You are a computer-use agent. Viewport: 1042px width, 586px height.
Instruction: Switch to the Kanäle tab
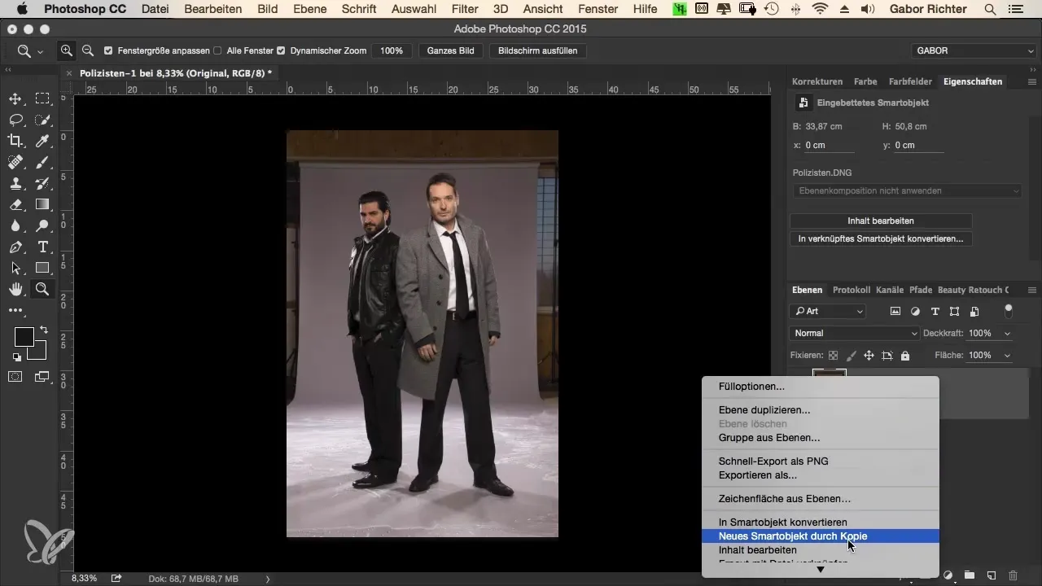(890, 290)
